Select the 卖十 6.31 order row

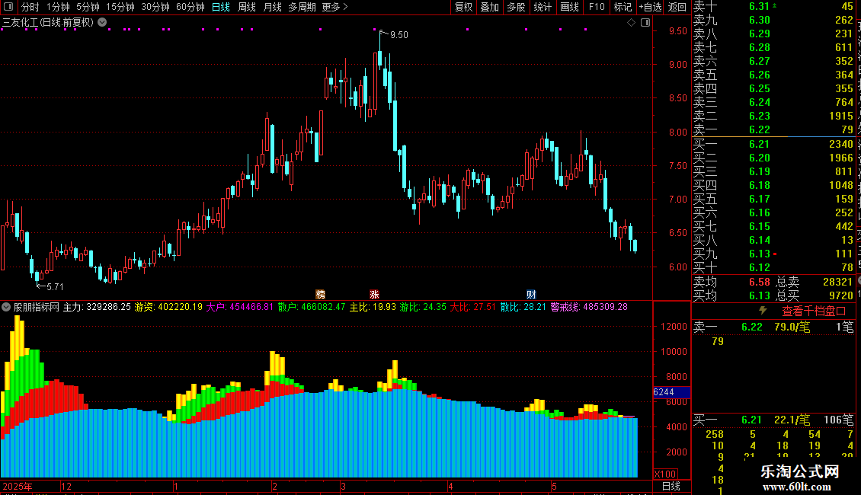pos(773,6)
